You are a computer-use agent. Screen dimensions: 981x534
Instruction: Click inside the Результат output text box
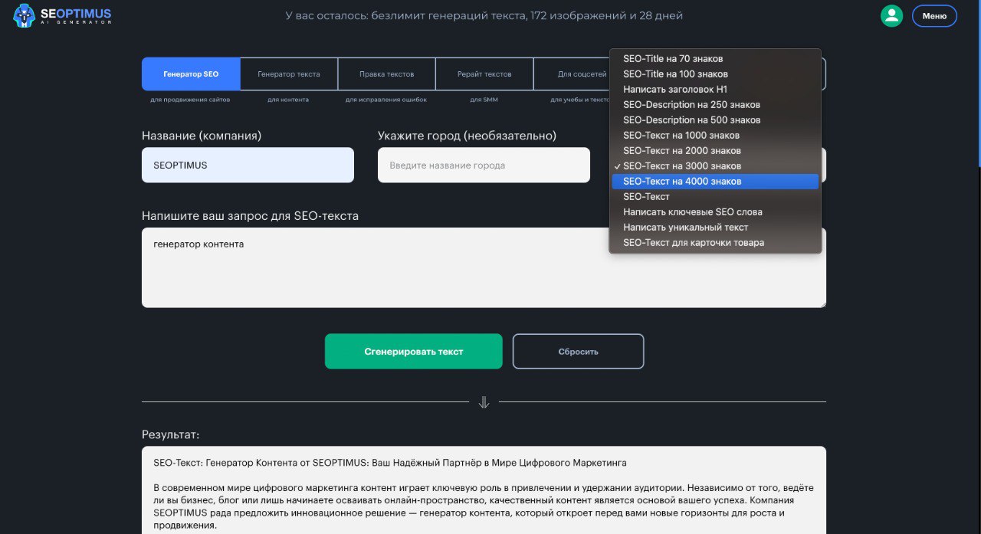484,490
